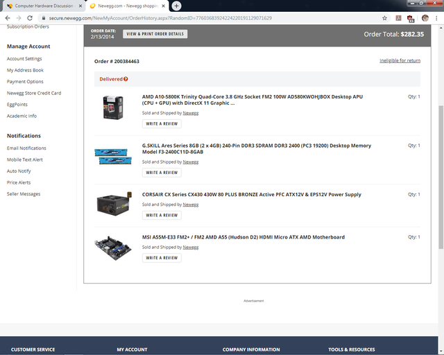The width and height of the screenshot is (444, 355).
Task: Click Tools & Resources footer heading
Action: 352,349
